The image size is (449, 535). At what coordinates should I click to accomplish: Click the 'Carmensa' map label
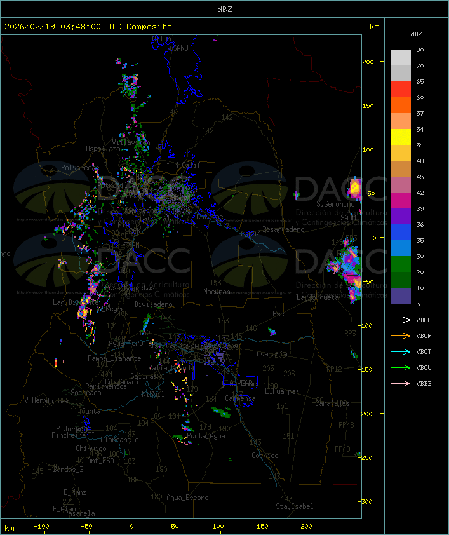click(x=240, y=398)
